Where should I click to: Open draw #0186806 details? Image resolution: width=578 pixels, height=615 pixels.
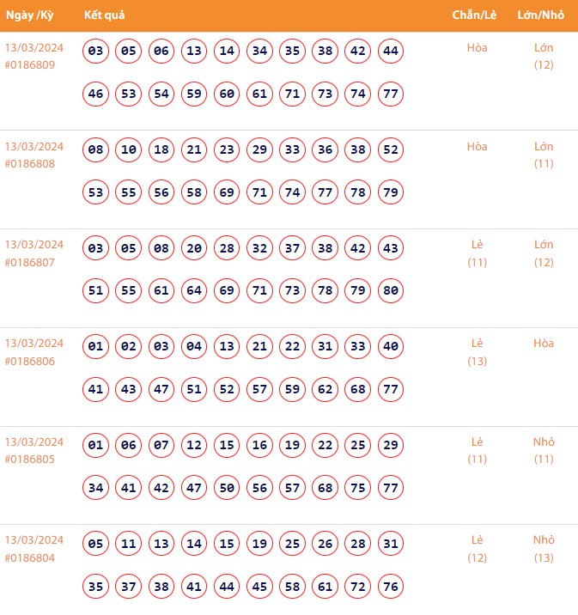point(30,361)
